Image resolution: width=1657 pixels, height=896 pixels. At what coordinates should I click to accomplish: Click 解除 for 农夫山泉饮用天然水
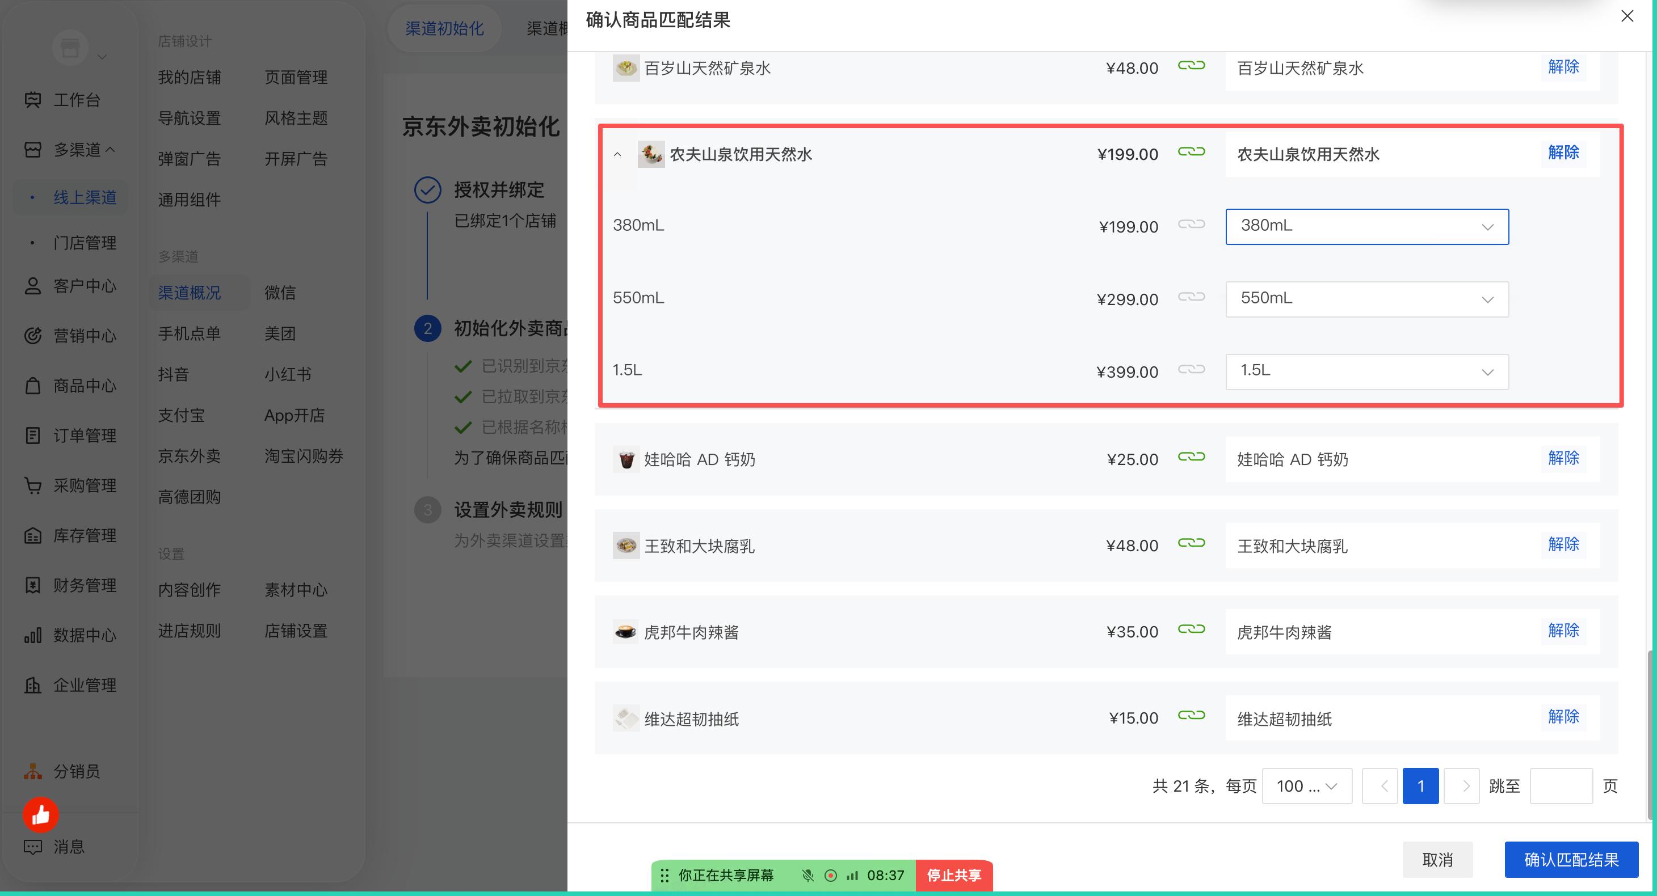coord(1564,153)
